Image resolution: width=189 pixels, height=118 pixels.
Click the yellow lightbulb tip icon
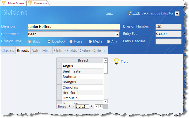tap(116, 62)
